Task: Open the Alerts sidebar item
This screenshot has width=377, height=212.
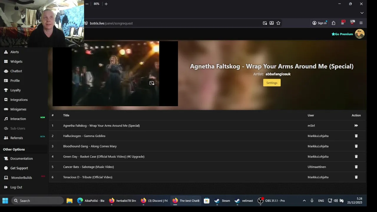Action: pyautogui.click(x=12, y=52)
